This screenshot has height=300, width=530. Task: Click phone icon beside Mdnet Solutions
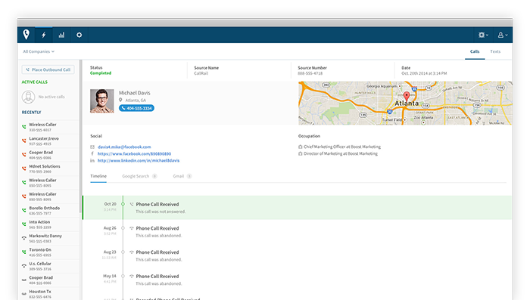click(x=24, y=168)
